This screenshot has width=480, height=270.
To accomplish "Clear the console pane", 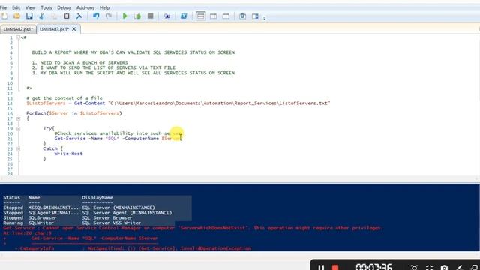I will (79, 16).
